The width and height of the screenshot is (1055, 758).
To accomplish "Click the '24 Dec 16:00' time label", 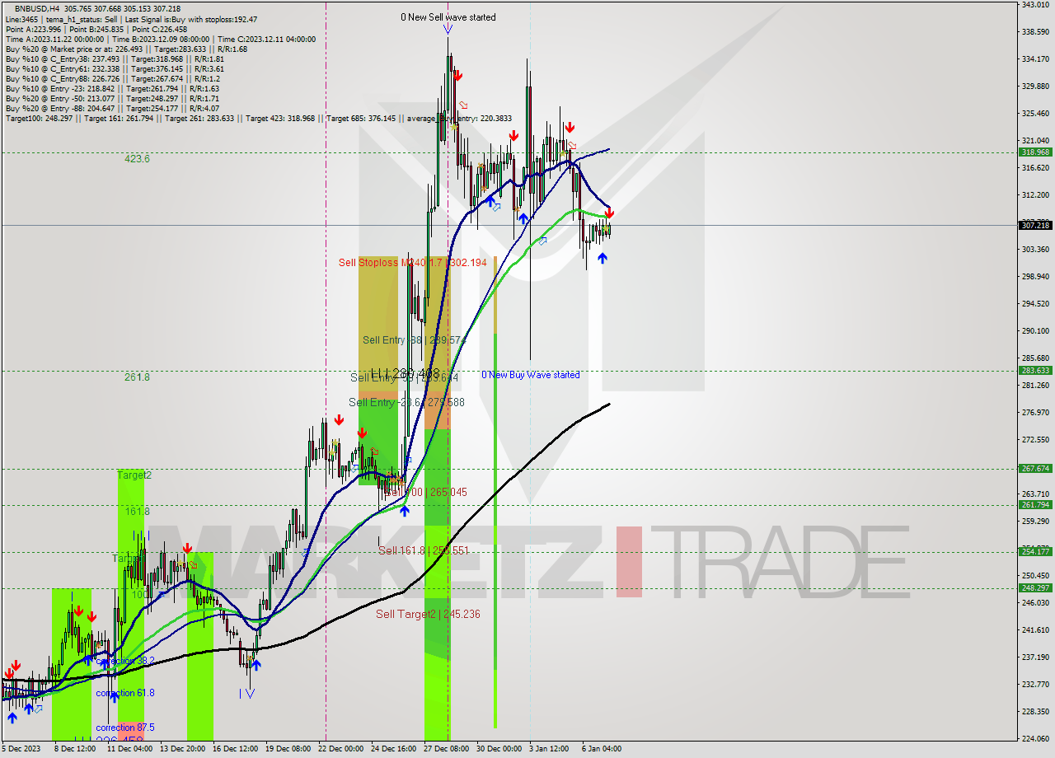I will point(393,749).
